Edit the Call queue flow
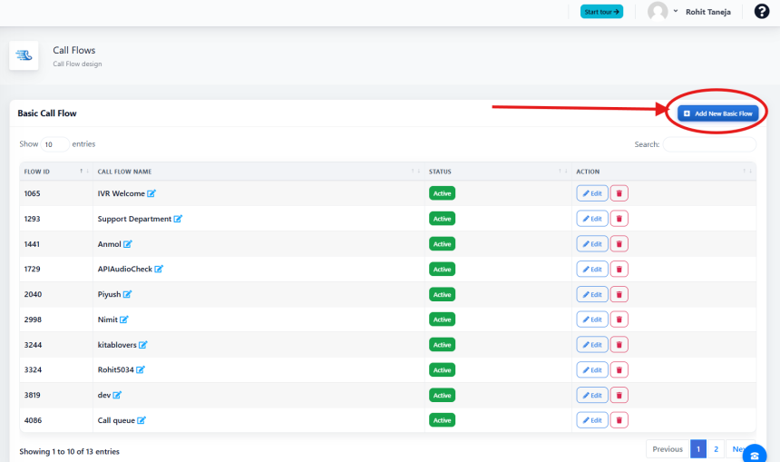780x462 pixels. (592, 420)
